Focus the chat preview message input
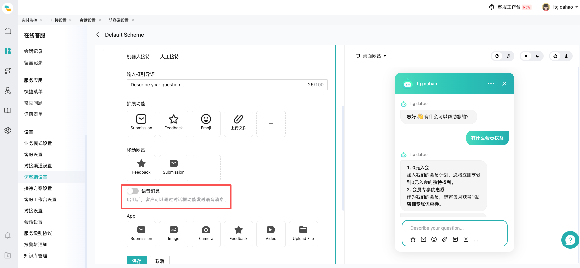Image resolution: width=580 pixels, height=268 pixels. pos(455,228)
